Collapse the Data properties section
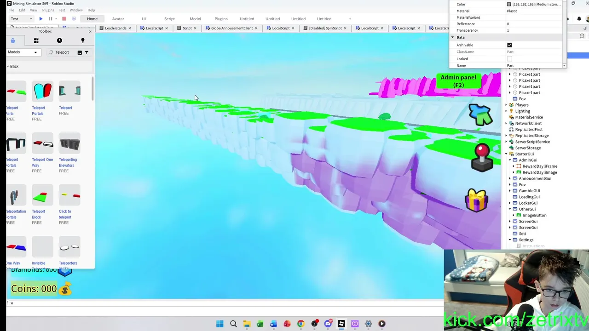Image resolution: width=589 pixels, height=331 pixels. (452, 37)
